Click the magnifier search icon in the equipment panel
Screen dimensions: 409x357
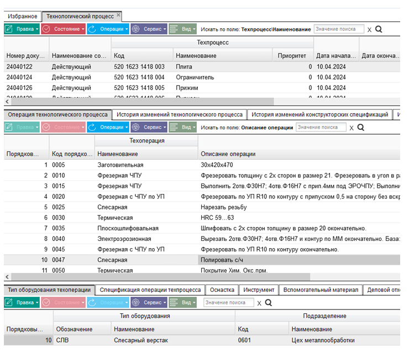tap(269, 303)
